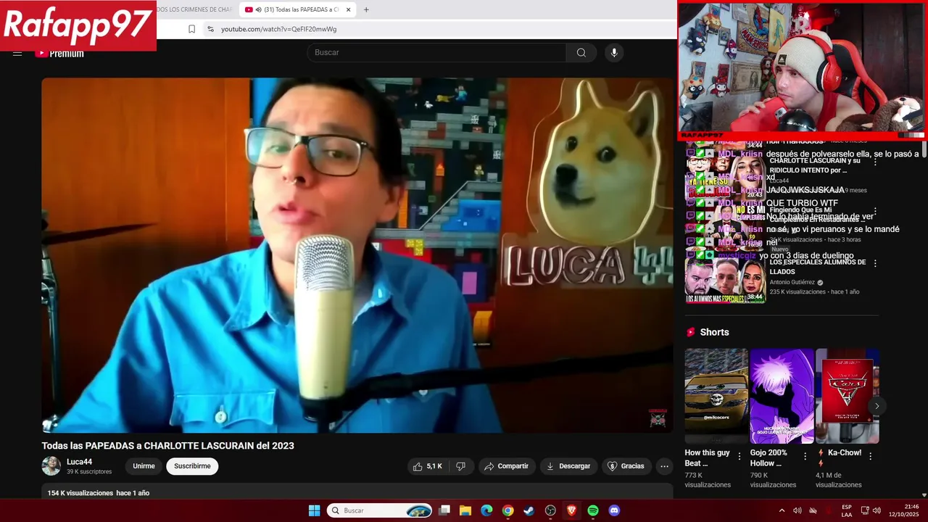Switch ESP LAA keyboard language
Screen dimensions: 928x522
[847, 510]
